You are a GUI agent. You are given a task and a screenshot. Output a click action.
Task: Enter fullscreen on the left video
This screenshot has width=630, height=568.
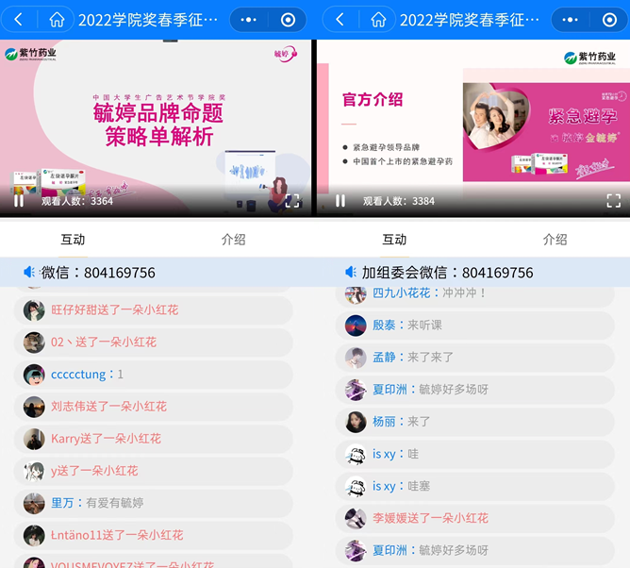point(292,201)
